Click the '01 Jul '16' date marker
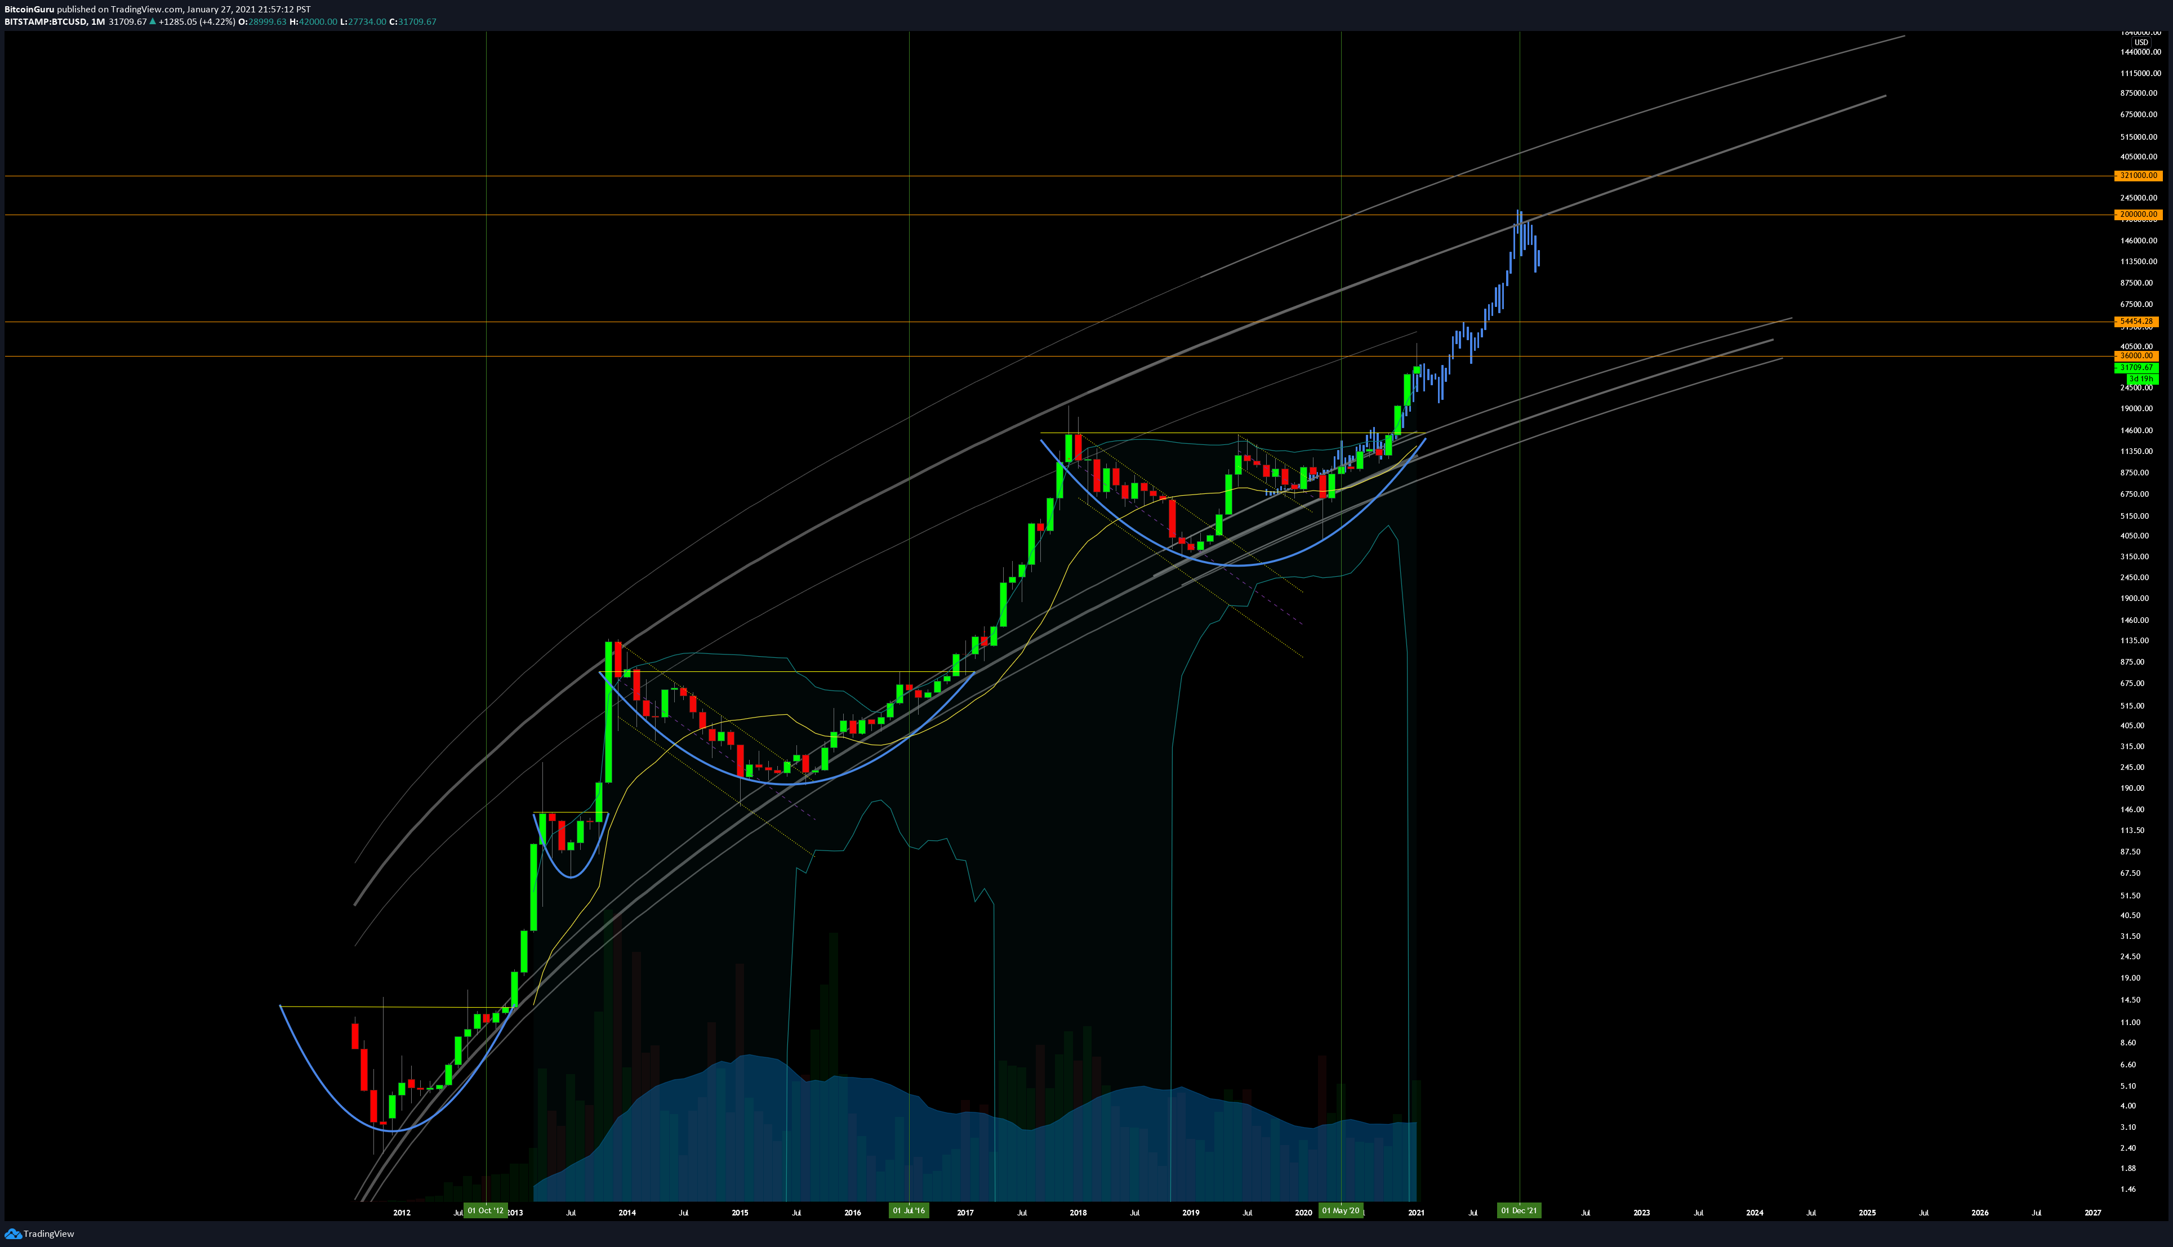 (909, 1211)
